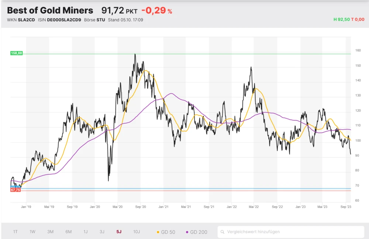The image size is (369, 239).
Task: Click the magnifier search icon
Action: [x=222, y=232]
